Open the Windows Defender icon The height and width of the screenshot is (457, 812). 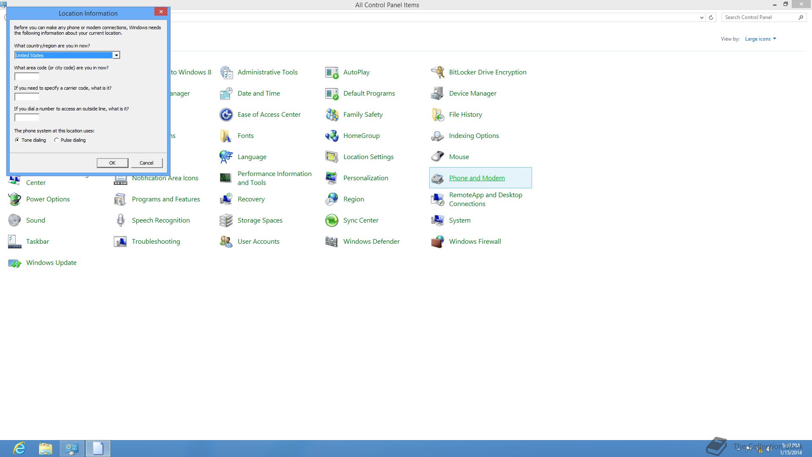[x=332, y=242]
